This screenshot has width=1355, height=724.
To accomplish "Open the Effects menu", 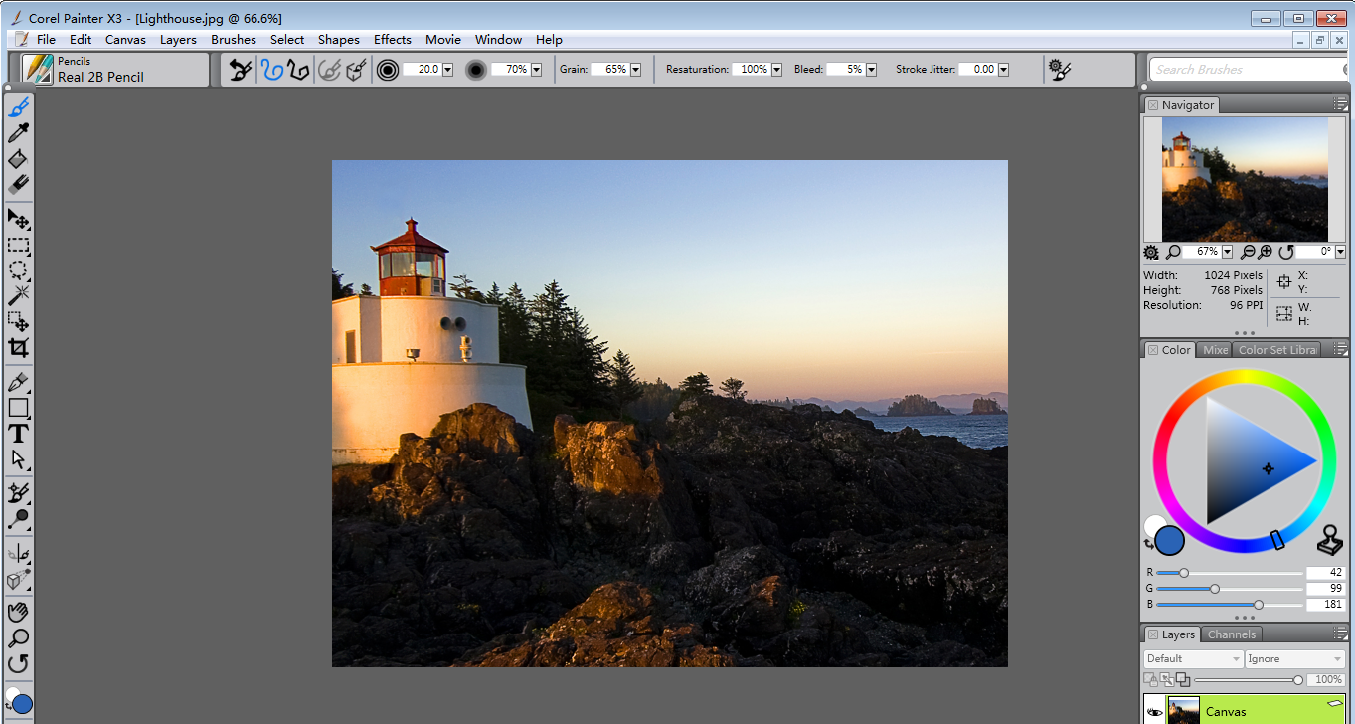I will coord(392,39).
